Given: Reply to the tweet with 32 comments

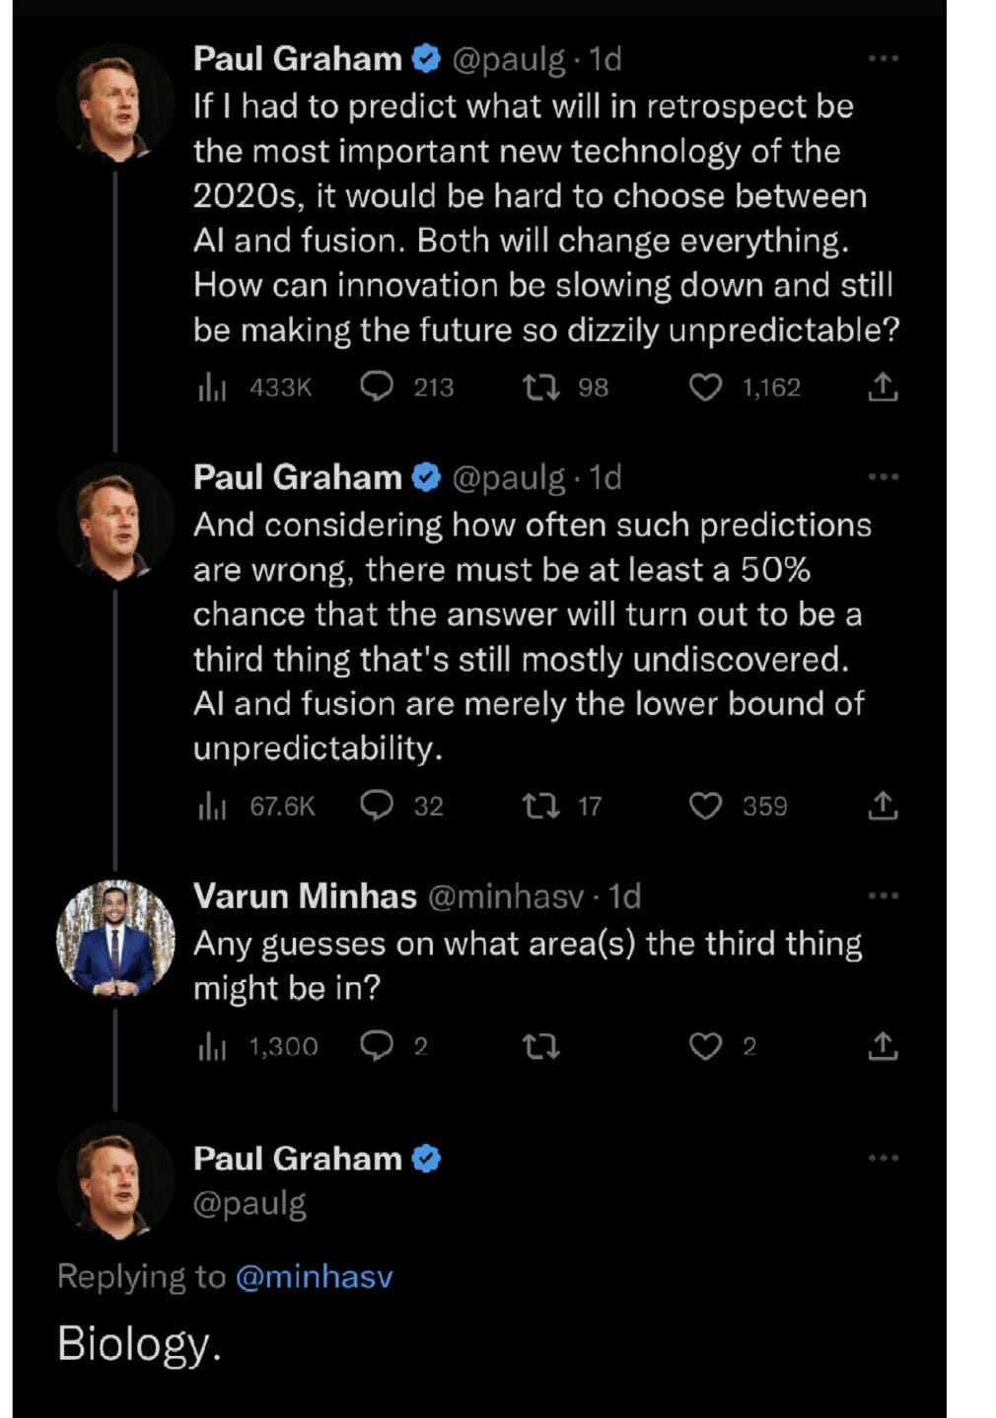Looking at the screenshot, I should pyautogui.click(x=378, y=807).
